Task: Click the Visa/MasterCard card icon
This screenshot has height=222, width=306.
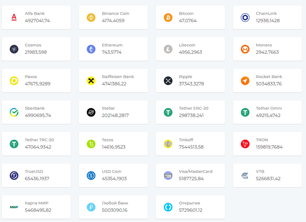Action: point(168,175)
